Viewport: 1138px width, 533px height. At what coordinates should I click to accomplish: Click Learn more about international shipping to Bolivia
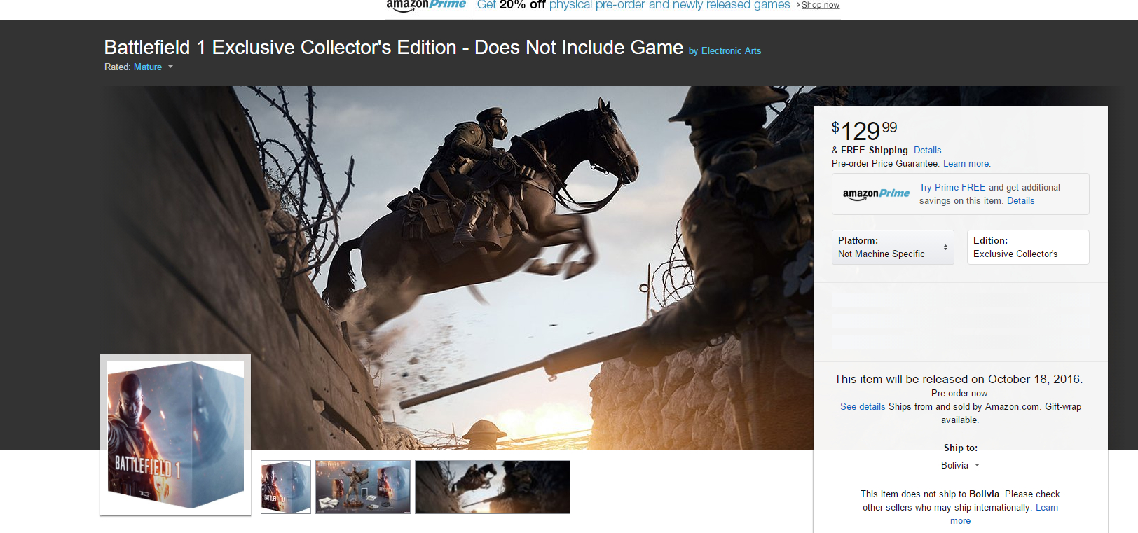pos(1046,508)
